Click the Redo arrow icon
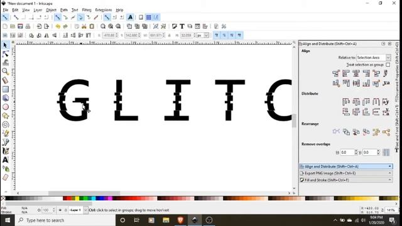The height and width of the screenshot is (226, 402). 65,26
